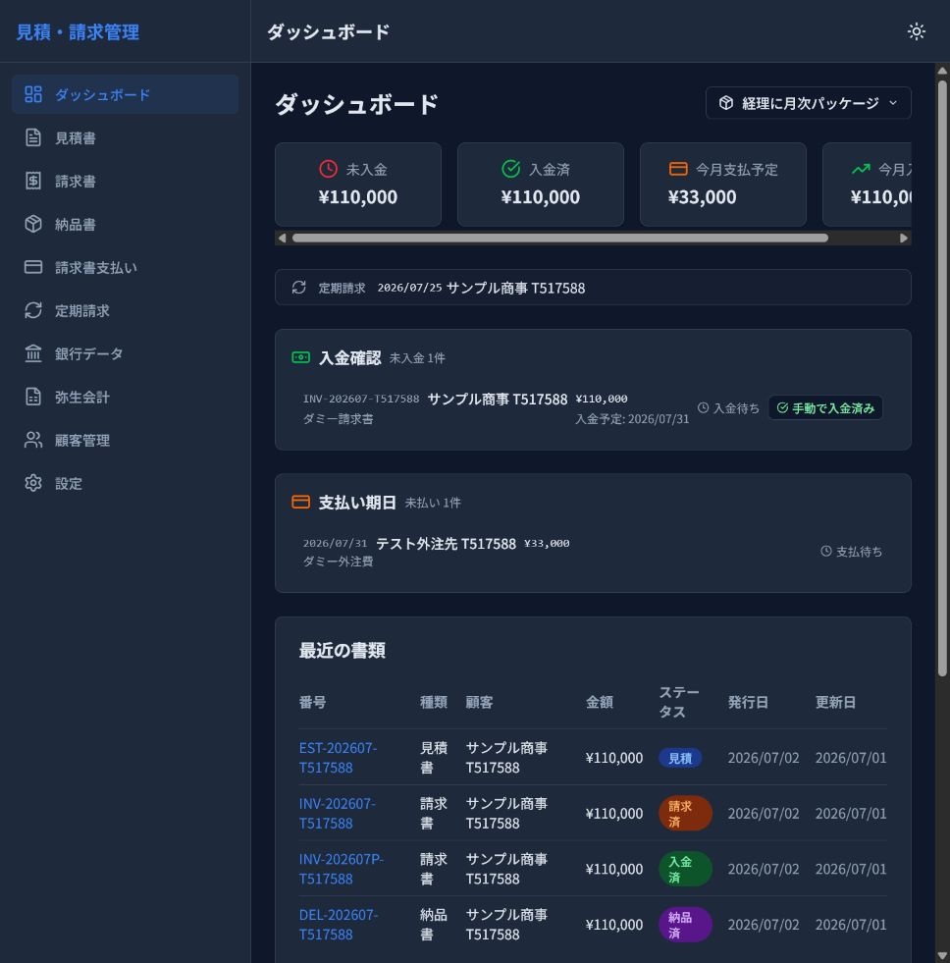Image resolution: width=950 pixels, height=963 pixels.
Task: Open 請求書 menu item
Action: tap(126, 181)
